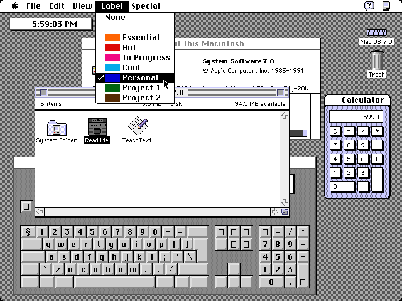This screenshot has width=402, height=301.
Task: Choose None in the Label menu
Action: pyautogui.click(x=135, y=18)
